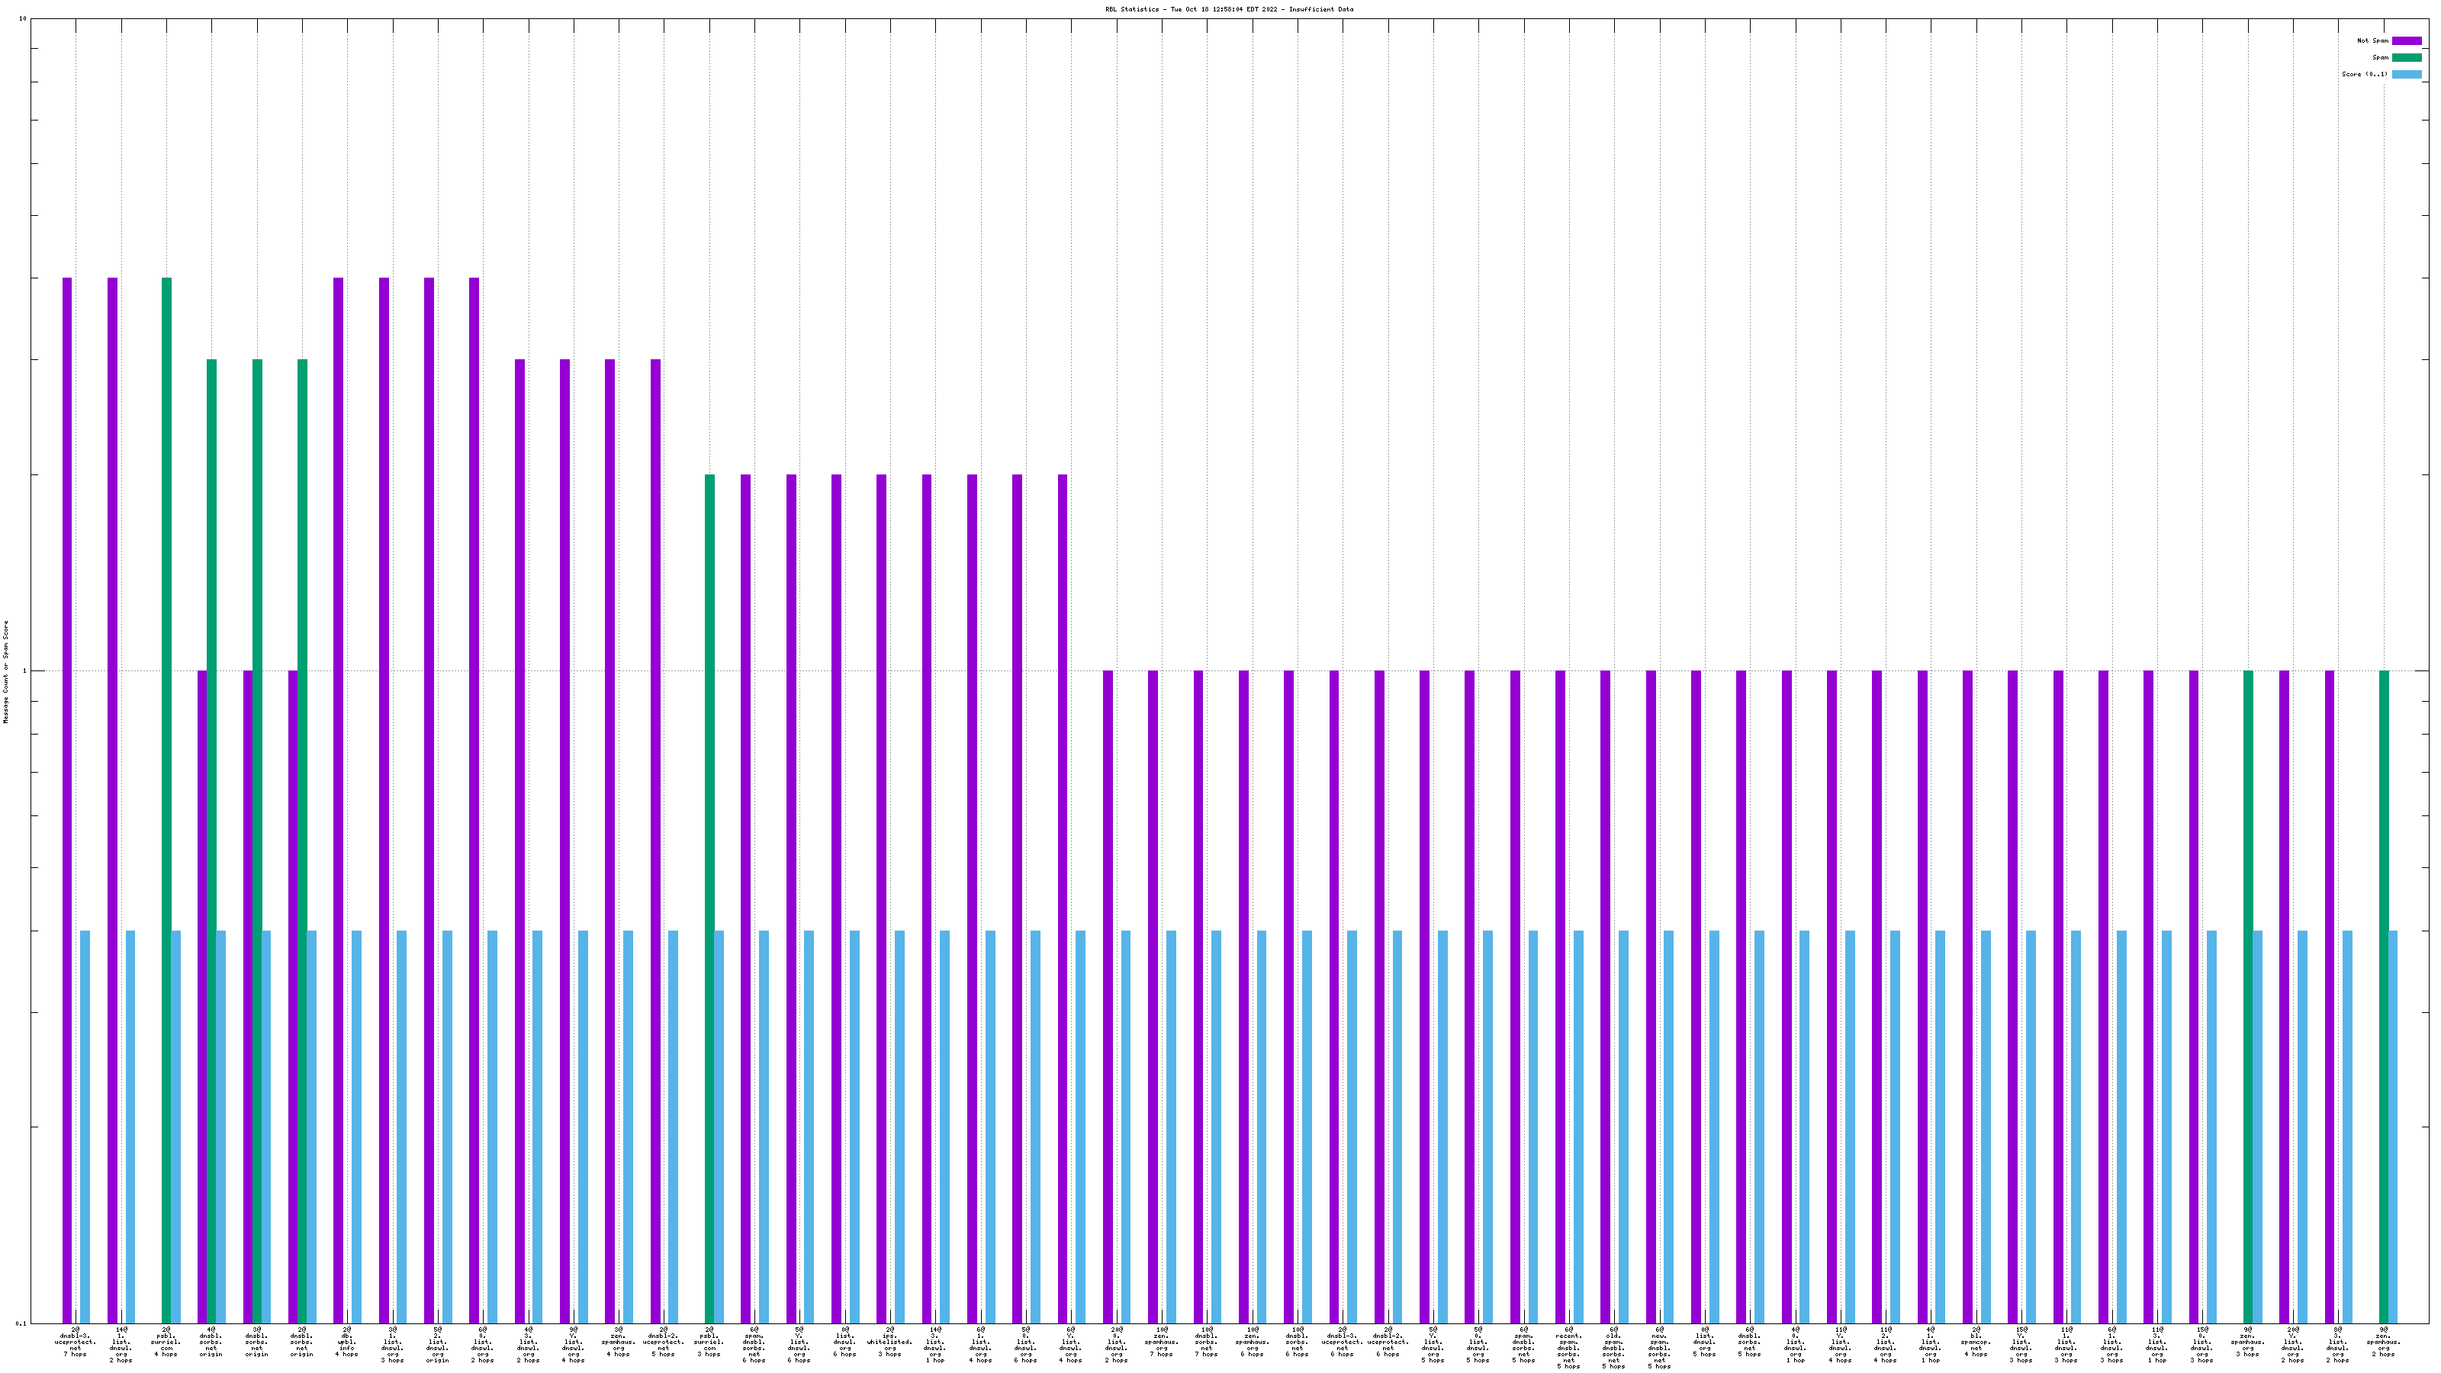The image size is (2441, 1373).
Task: Click the y-axis tick label 10
Action: (x=22, y=19)
